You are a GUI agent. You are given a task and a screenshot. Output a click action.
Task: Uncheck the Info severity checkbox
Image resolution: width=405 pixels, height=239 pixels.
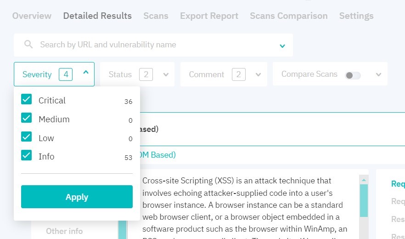pyautogui.click(x=26, y=155)
